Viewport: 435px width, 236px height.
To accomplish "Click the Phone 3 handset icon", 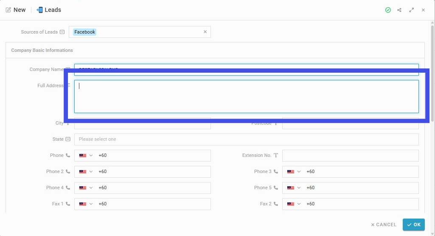I will 275,171.
